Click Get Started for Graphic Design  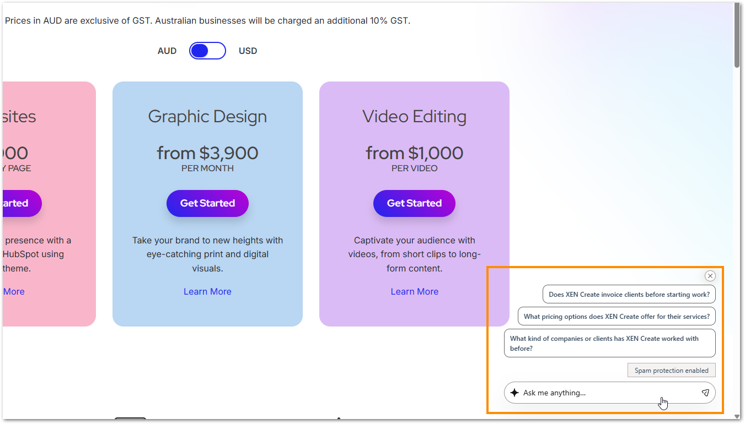(207, 203)
